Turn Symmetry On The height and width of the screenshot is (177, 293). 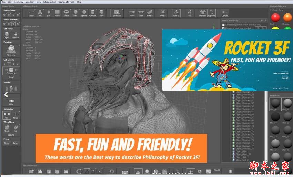(x=7, y=115)
